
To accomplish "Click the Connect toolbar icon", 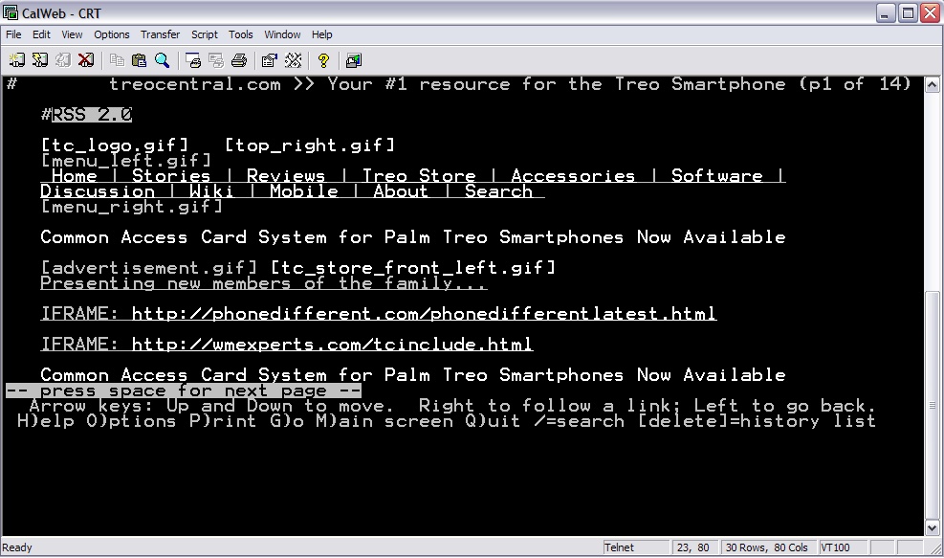I will (x=16, y=60).
